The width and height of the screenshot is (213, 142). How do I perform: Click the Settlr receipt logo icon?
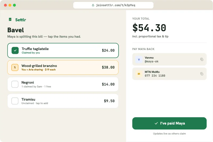(x=10, y=20)
